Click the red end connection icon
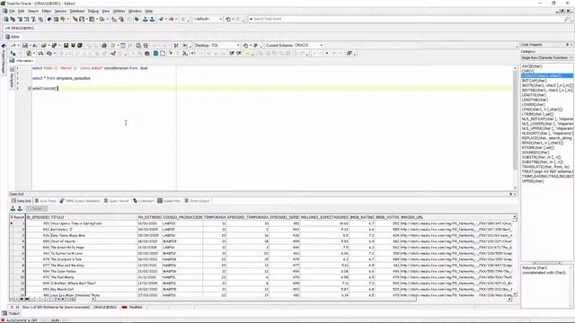Viewport: 575px width, 323px height. (171, 19)
